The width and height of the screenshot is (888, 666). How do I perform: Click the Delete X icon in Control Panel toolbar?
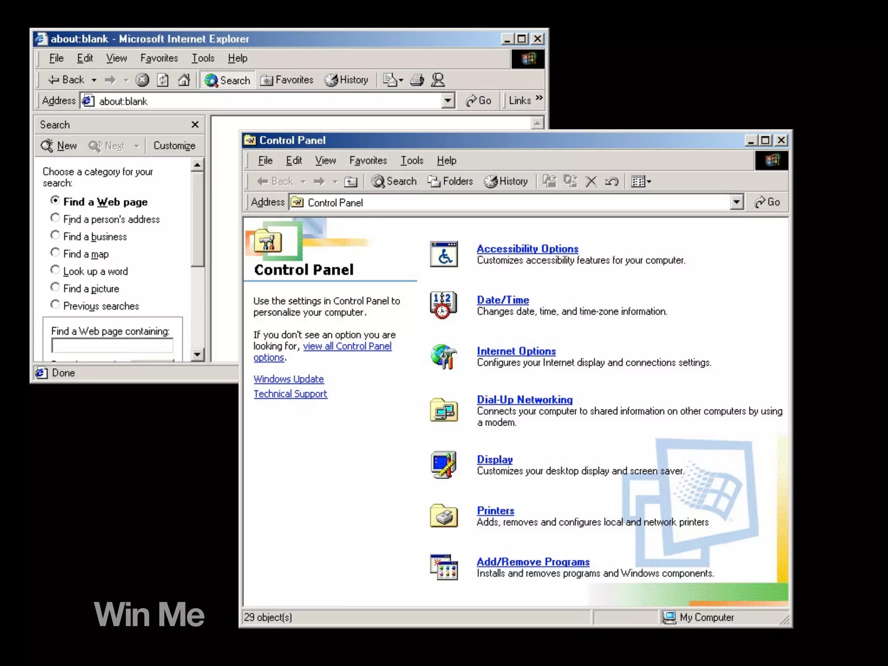[591, 181]
